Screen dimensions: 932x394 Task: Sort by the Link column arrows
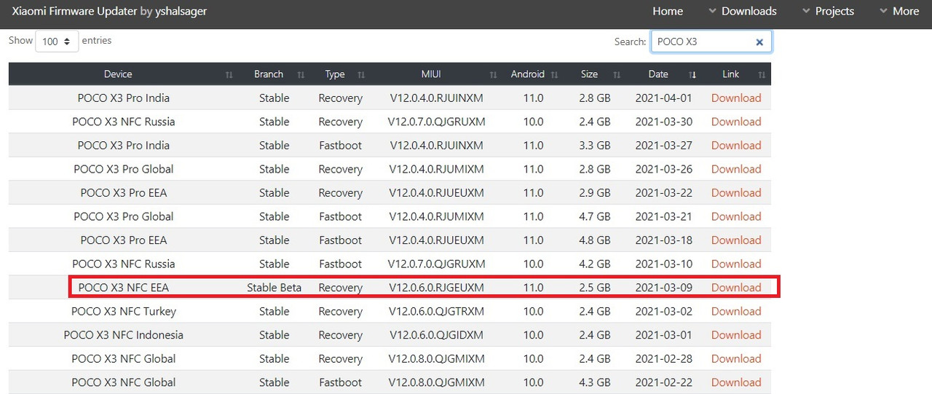point(762,74)
